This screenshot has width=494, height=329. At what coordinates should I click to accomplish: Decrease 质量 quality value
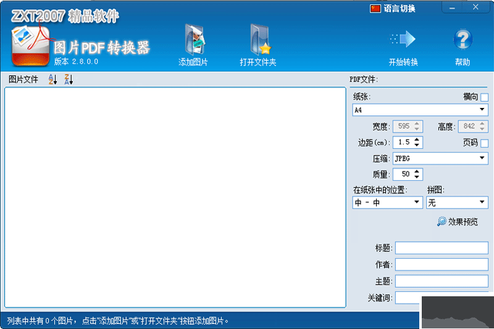[417, 177]
